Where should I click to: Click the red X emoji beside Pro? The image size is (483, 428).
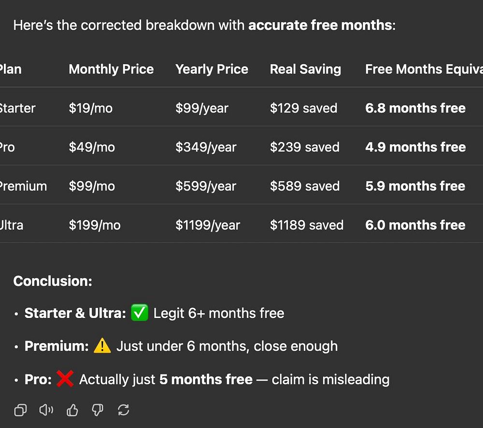pos(65,379)
